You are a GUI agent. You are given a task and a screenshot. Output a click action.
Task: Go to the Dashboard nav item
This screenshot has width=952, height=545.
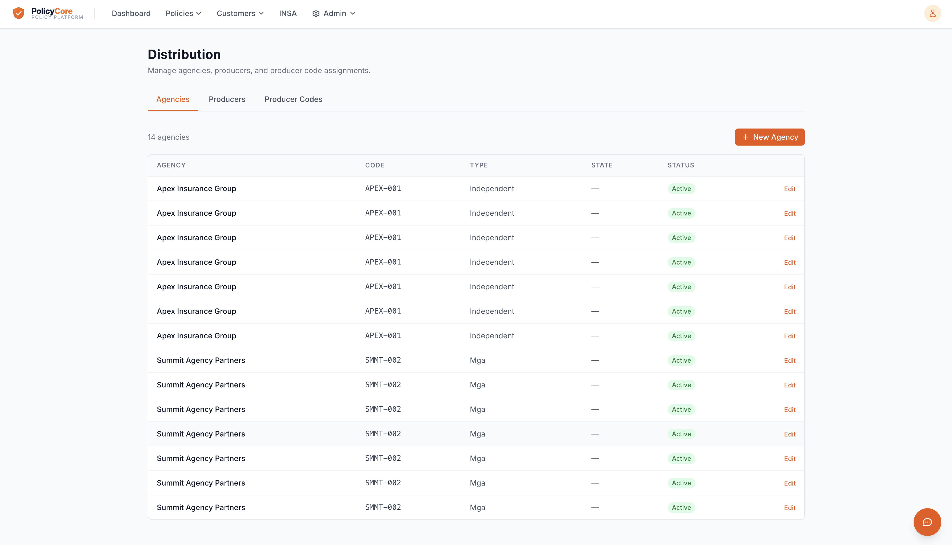(131, 14)
